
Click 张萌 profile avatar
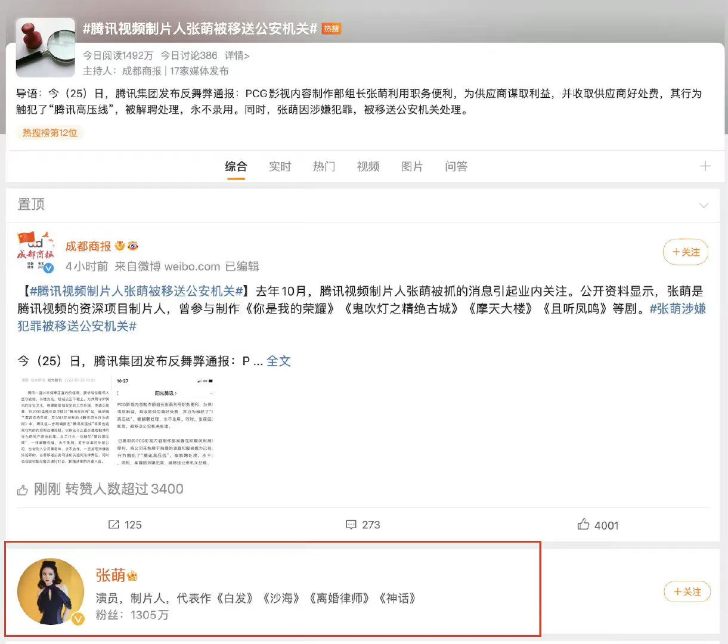51,592
